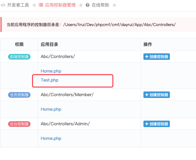Image resolution: width=196 pixels, height=160 pixels.
Task: Click the list icon beside 应用控制器管理
Action: pyautogui.click(x=41, y=5)
